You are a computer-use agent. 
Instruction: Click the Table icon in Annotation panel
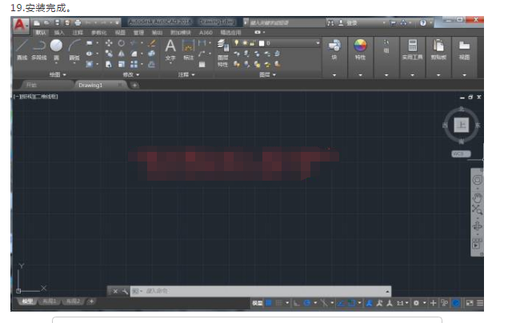(x=202, y=64)
